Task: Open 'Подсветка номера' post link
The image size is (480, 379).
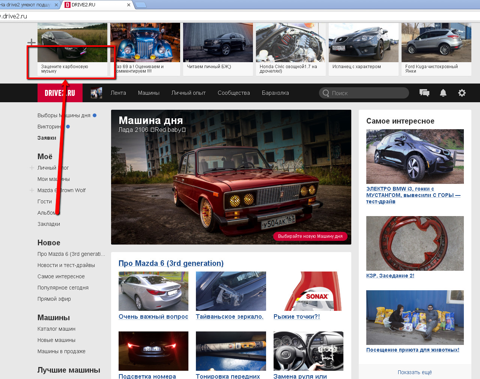Action: pyautogui.click(x=147, y=376)
